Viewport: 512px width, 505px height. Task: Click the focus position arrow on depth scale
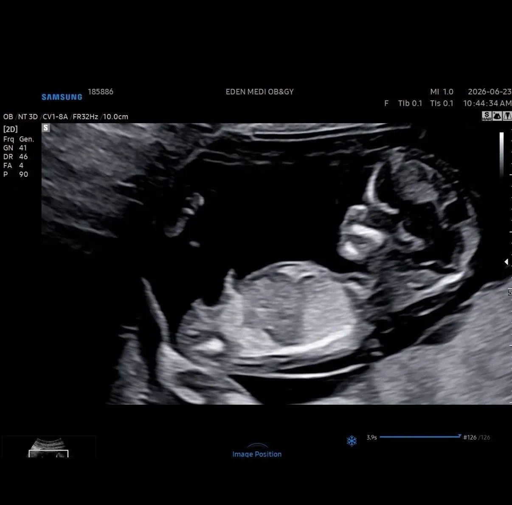tap(506, 262)
